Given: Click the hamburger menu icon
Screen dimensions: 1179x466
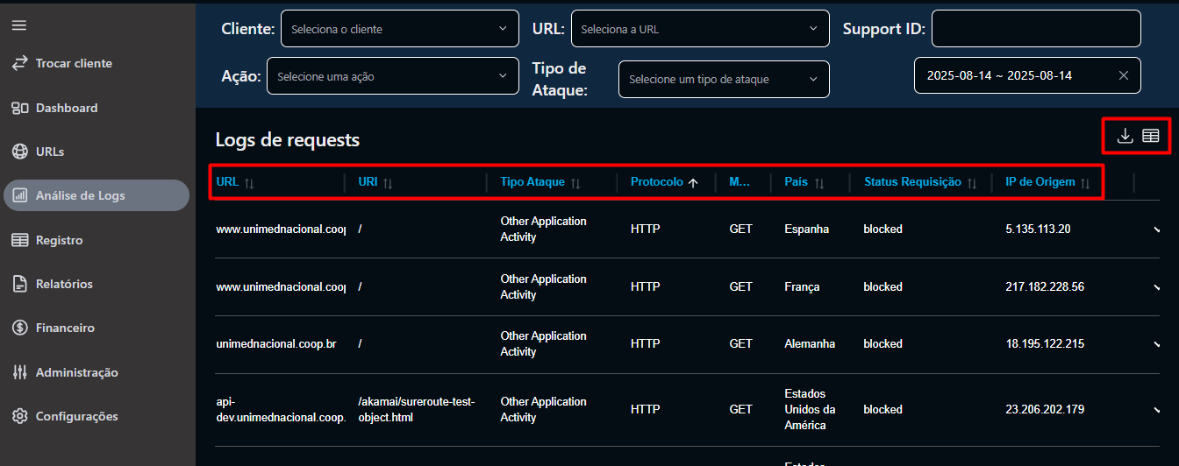Looking at the screenshot, I should point(18,25).
